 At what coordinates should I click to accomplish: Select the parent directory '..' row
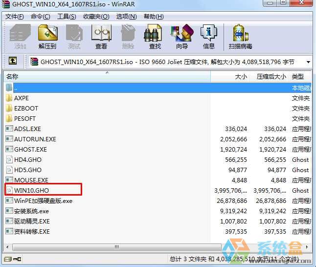coord(158,88)
